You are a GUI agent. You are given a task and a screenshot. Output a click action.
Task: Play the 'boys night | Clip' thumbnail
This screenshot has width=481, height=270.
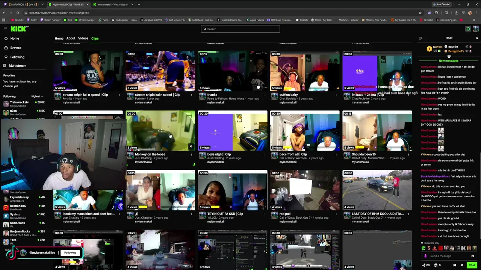click(233, 130)
